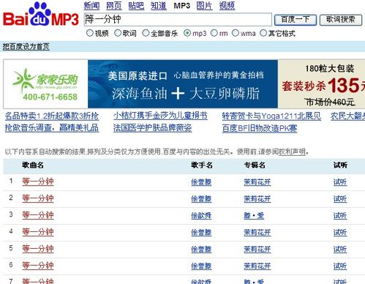365x284 pixels.
Task: Click the 180粒大包装 price section of the banner
Action: click(x=321, y=84)
